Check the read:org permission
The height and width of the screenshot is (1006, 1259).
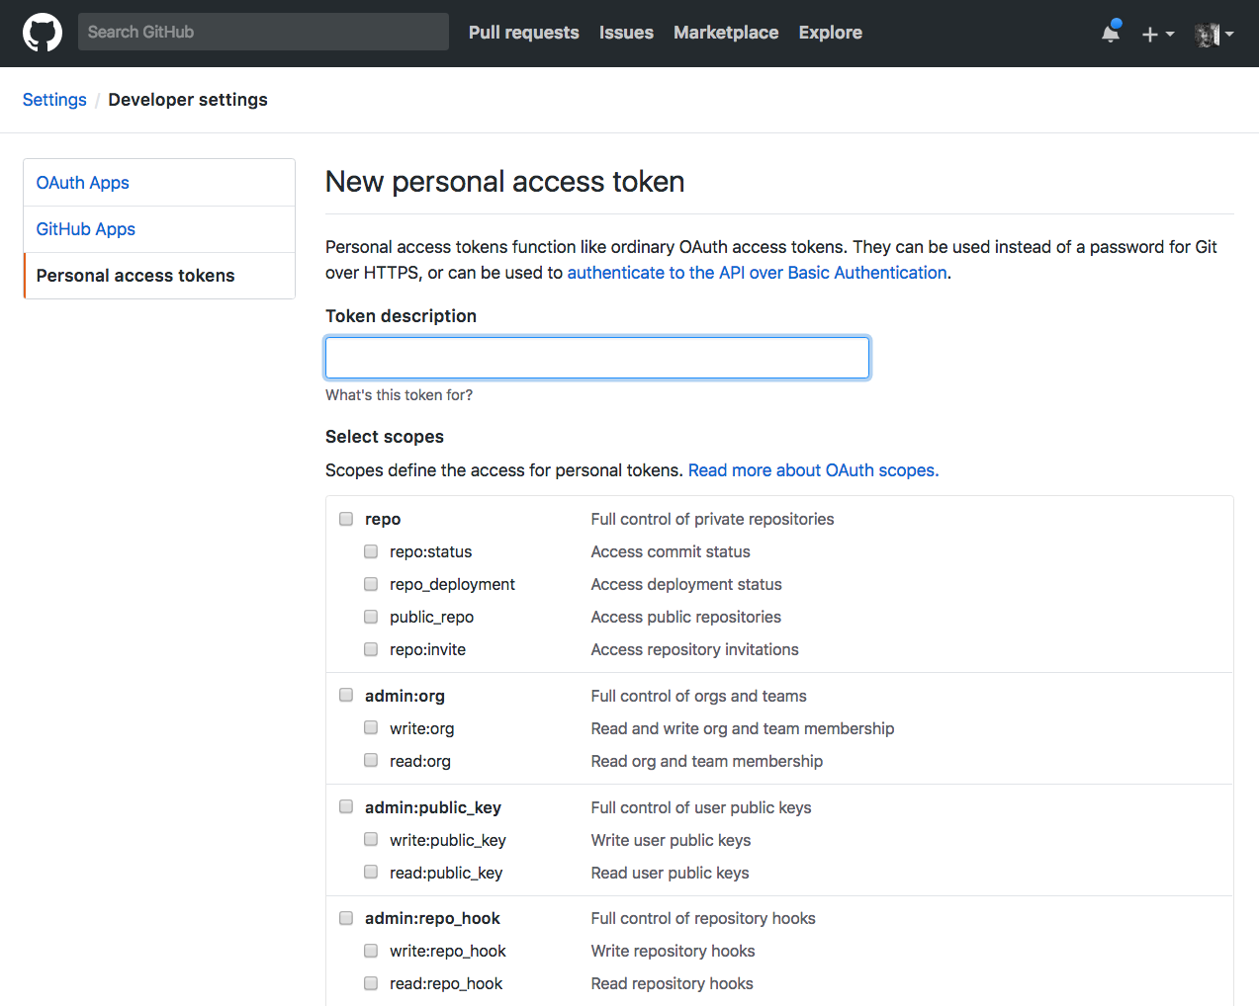pos(370,760)
